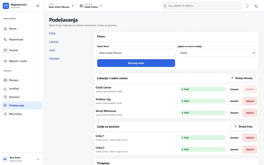Click the plus icon in Dodaj liniju

coord(235,126)
